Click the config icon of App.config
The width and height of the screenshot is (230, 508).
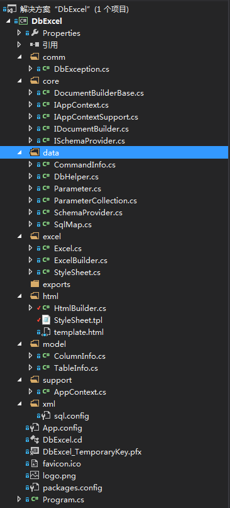(x=35, y=427)
